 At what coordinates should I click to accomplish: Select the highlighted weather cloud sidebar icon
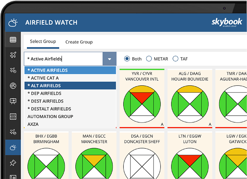[x=13, y=147]
